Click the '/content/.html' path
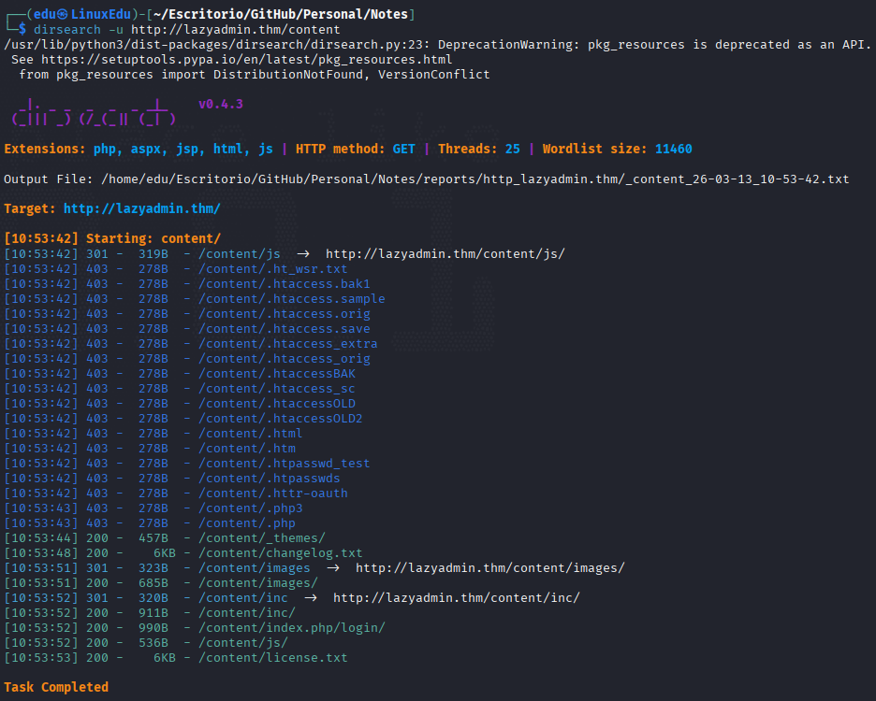876x701 pixels. pos(251,434)
